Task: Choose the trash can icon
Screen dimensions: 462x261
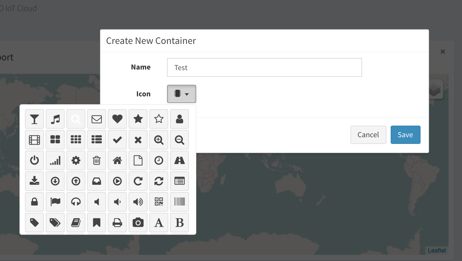Action: (x=97, y=160)
